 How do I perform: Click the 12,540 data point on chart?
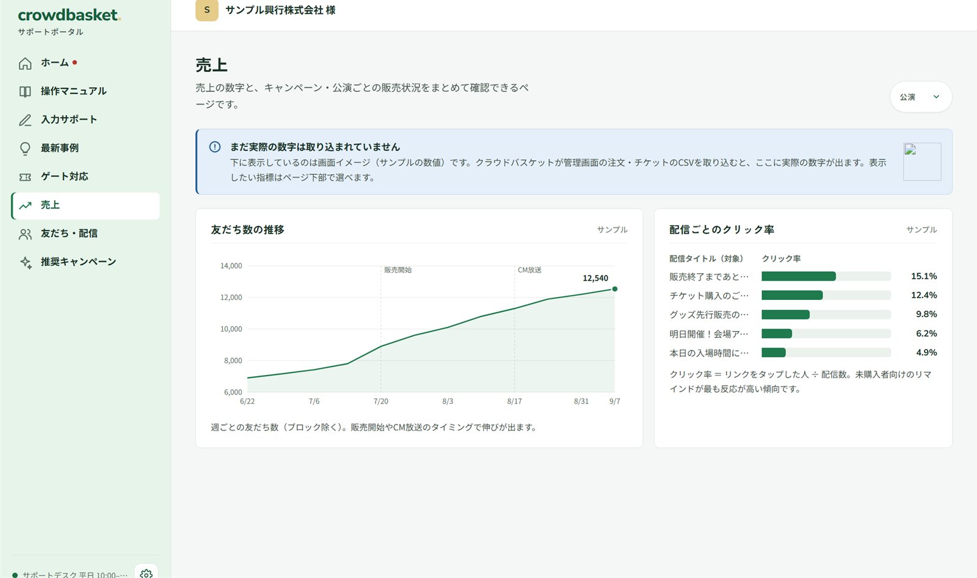(x=614, y=289)
